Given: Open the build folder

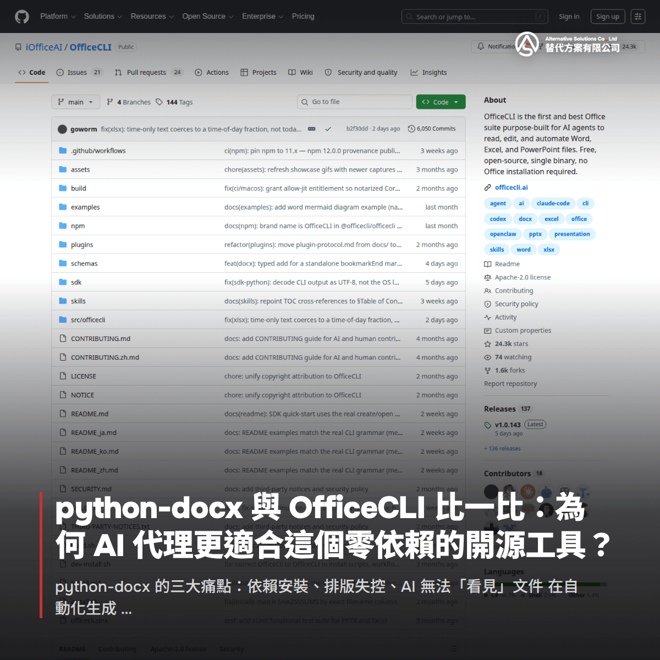Looking at the screenshot, I should pyautogui.click(x=79, y=188).
